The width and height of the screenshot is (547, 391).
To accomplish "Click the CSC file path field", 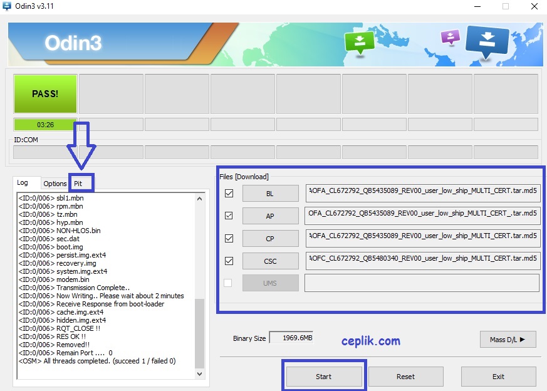I will (x=423, y=261).
